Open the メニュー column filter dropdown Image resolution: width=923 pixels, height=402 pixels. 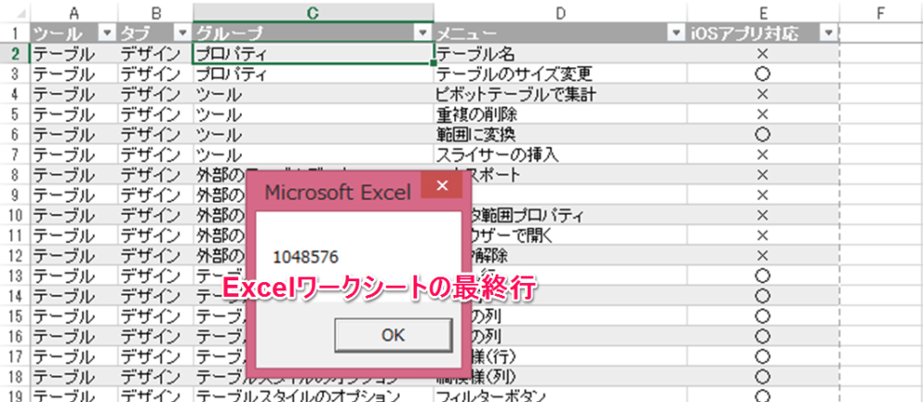pos(676,33)
